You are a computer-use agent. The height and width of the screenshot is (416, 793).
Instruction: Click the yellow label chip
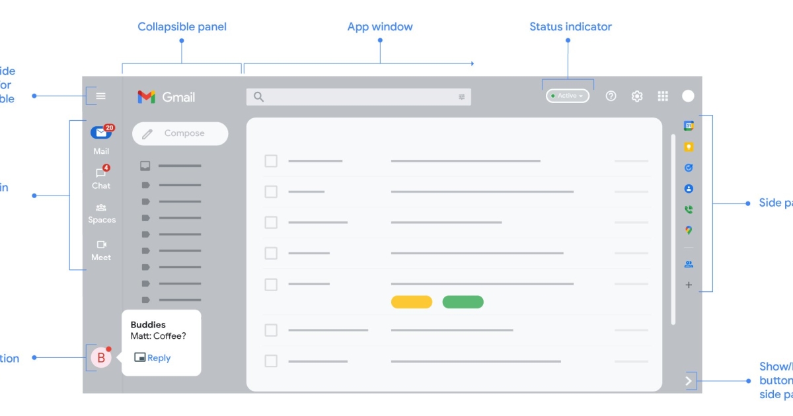[412, 302]
